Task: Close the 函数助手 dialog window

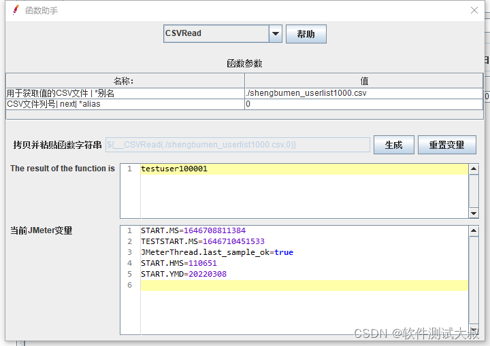Action: (474, 10)
